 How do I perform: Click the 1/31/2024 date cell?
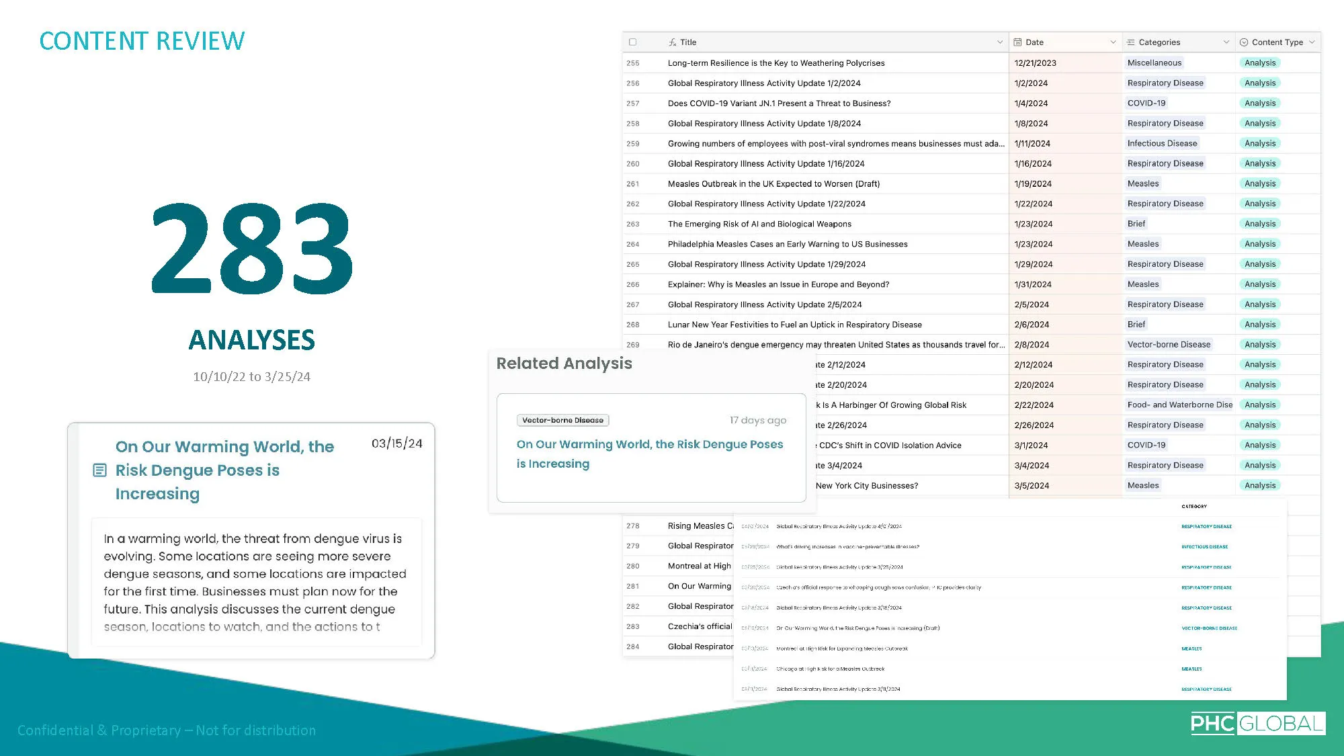coord(1033,285)
